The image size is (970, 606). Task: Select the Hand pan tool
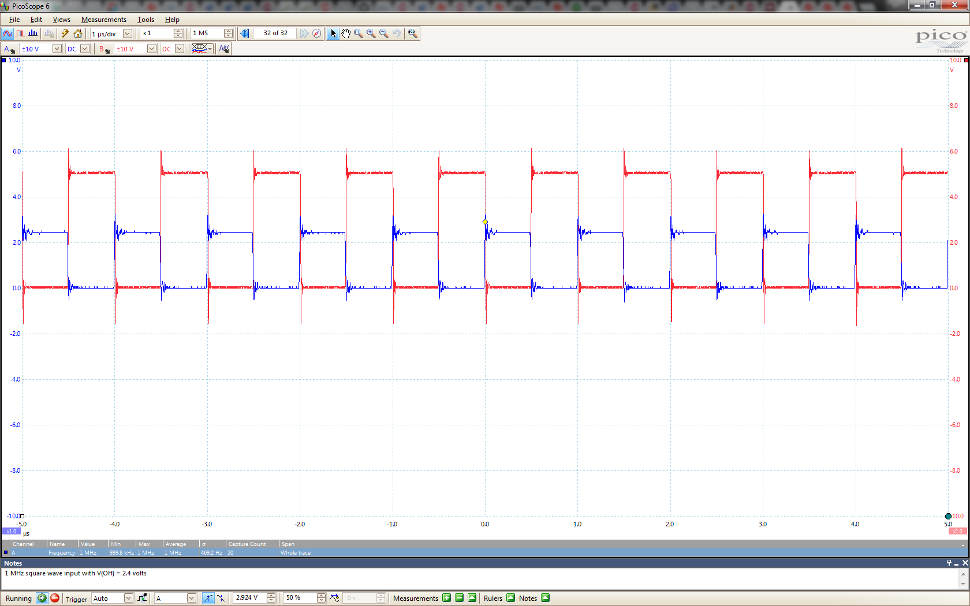346,33
